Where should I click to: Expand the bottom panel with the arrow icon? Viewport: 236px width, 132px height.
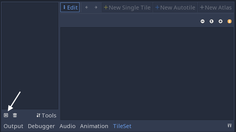(x=230, y=126)
